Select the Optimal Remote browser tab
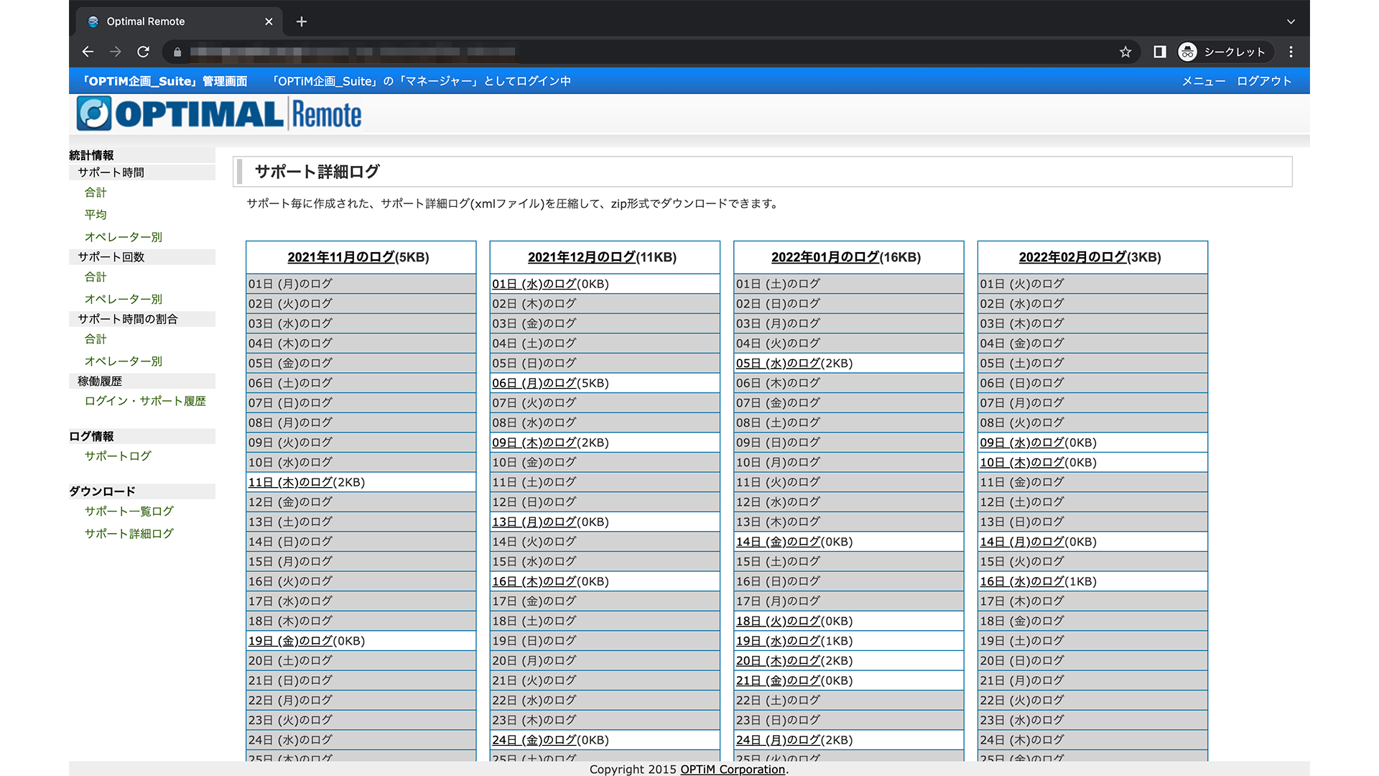Screen dimensions: 1379x776 tap(180, 22)
